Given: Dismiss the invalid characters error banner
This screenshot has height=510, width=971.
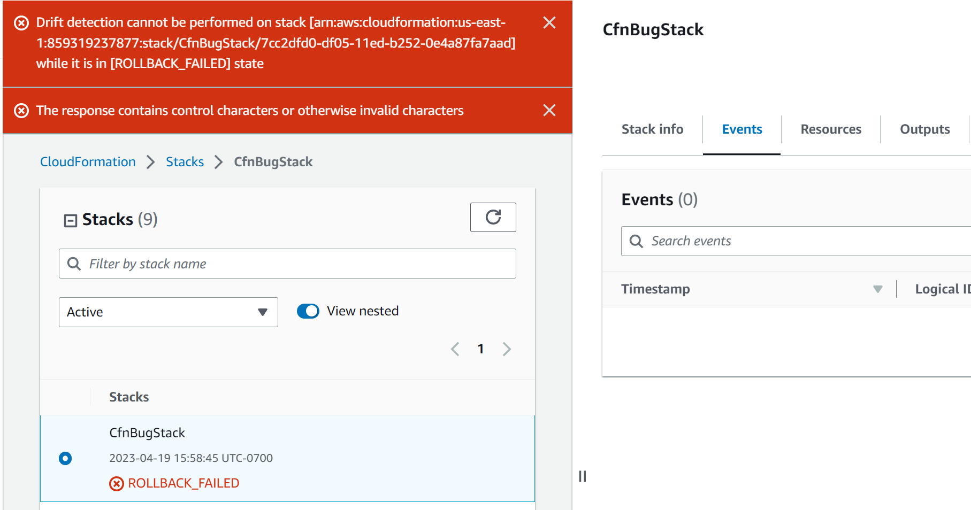Looking at the screenshot, I should coord(549,111).
